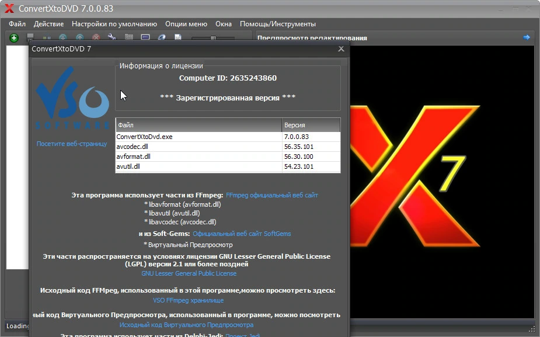Click the green add file plus icon
Screen dimensions: 540x337
pos(14,38)
